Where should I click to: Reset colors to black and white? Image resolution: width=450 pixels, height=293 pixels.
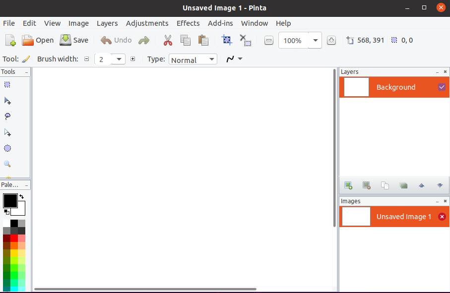click(6, 212)
